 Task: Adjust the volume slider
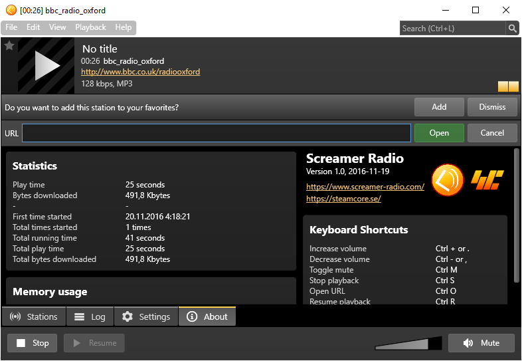pyautogui.click(x=408, y=343)
